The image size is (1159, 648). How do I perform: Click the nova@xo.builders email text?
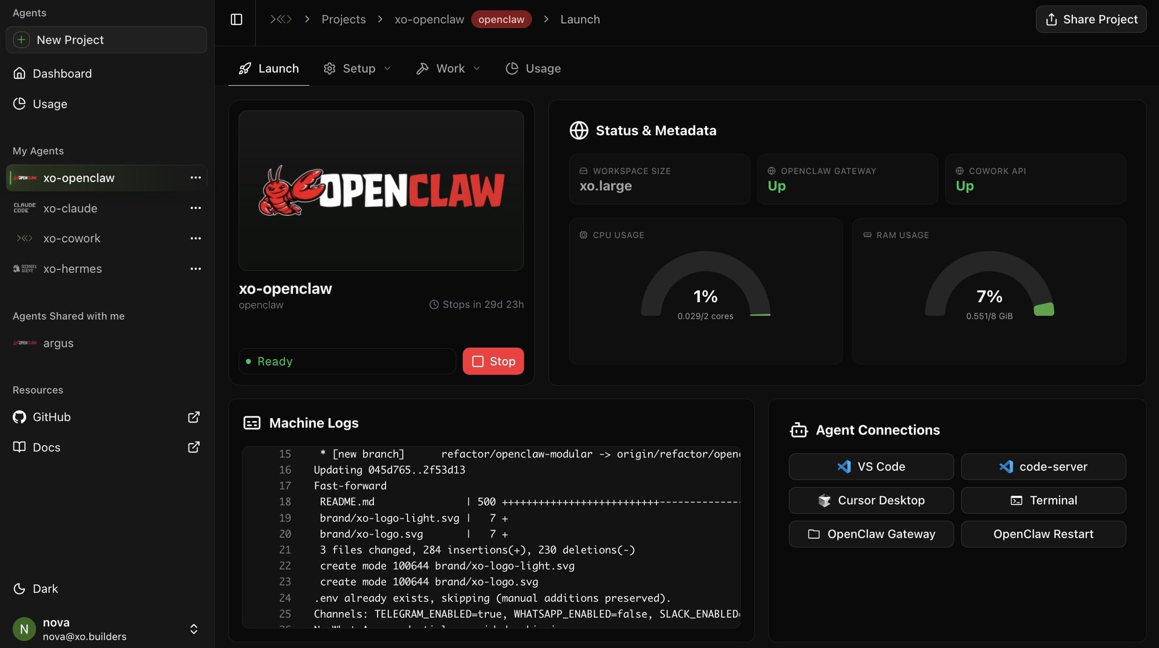click(85, 637)
